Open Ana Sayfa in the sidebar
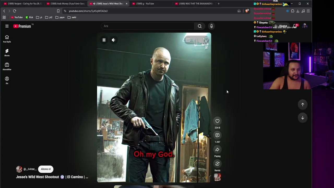Image resolution: width=334 pixels, height=188 pixels. [x=7, y=39]
